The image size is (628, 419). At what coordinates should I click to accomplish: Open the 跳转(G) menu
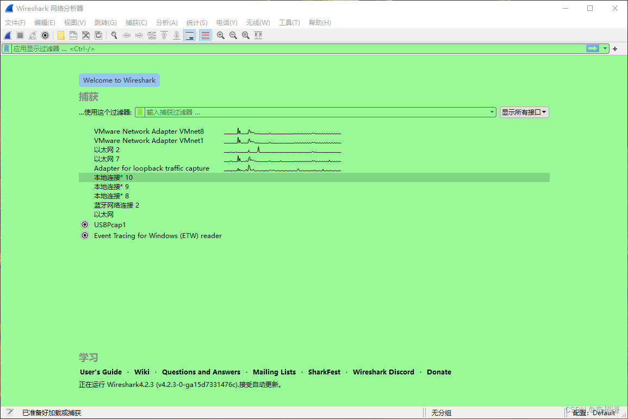coord(105,22)
